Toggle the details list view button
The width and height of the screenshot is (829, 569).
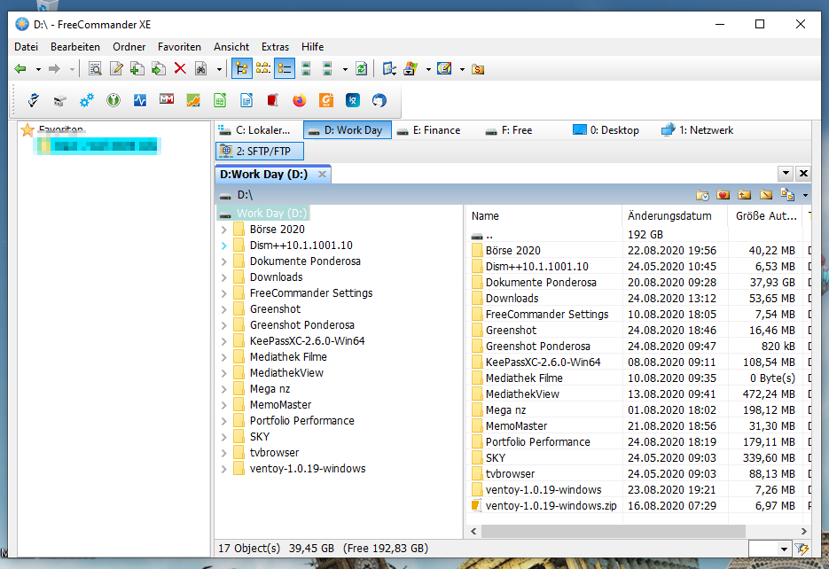coord(285,68)
